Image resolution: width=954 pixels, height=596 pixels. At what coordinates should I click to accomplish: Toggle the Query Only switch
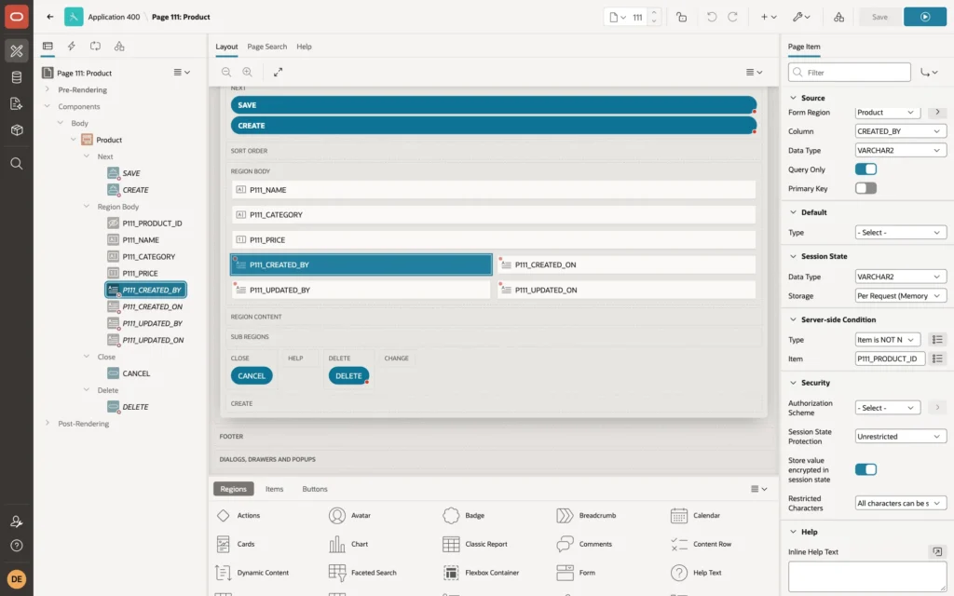[865, 169]
